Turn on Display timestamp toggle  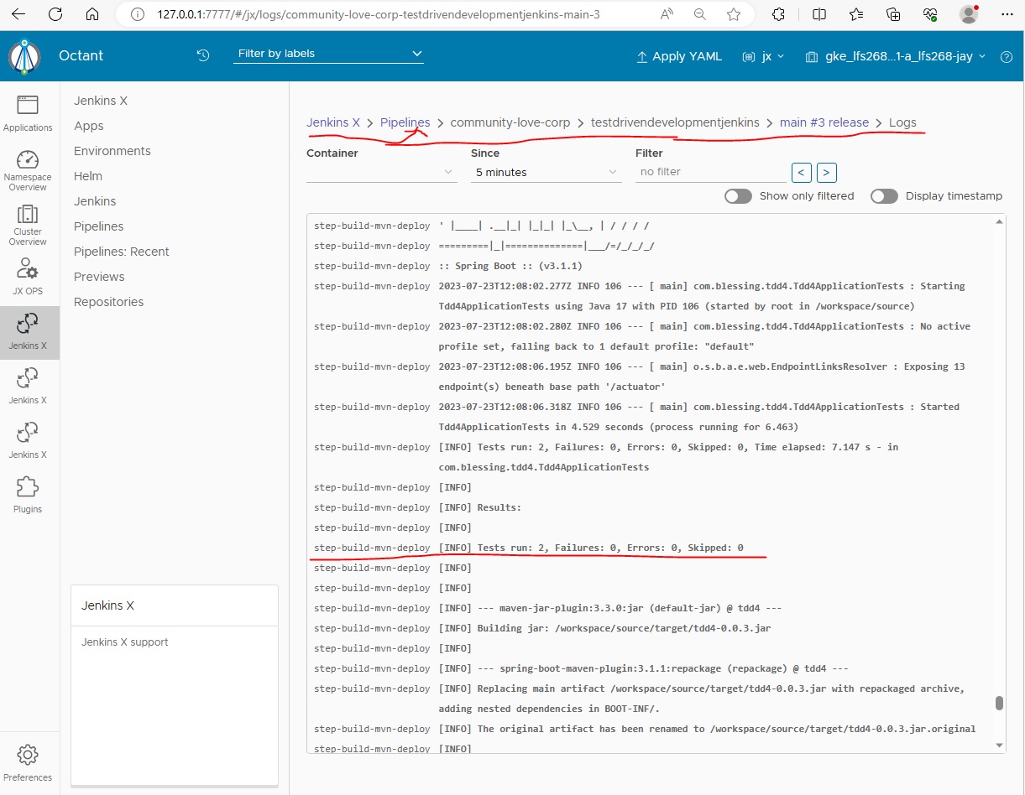(x=884, y=196)
